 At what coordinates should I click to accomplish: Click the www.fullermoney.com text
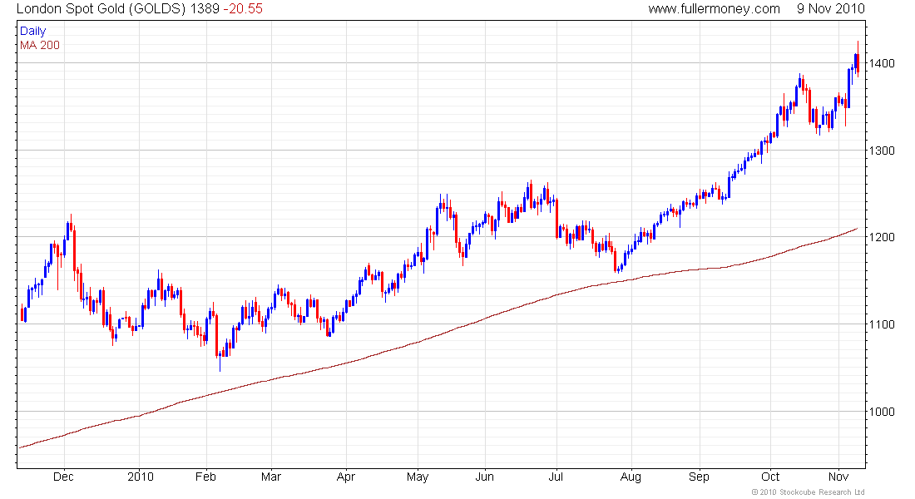[x=714, y=9]
